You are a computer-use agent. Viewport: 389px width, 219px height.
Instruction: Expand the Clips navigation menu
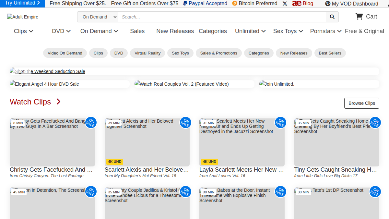pyautogui.click(x=24, y=31)
